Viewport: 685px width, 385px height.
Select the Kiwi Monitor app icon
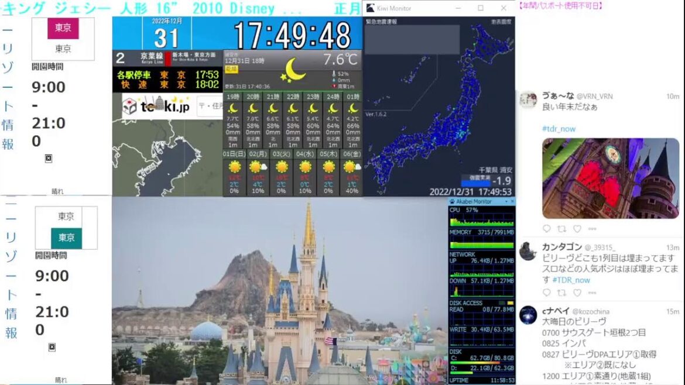[369, 8]
